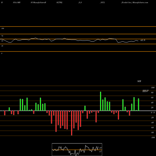Click the tallest green MR histogram bar
Screen dimensions: 156x156
100,101
